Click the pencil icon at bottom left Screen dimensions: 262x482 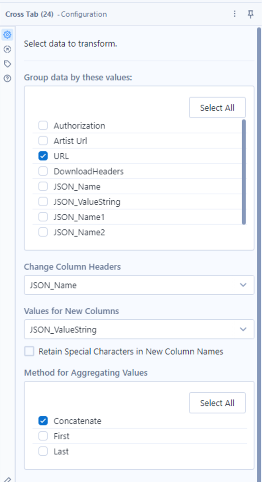click(x=7, y=479)
